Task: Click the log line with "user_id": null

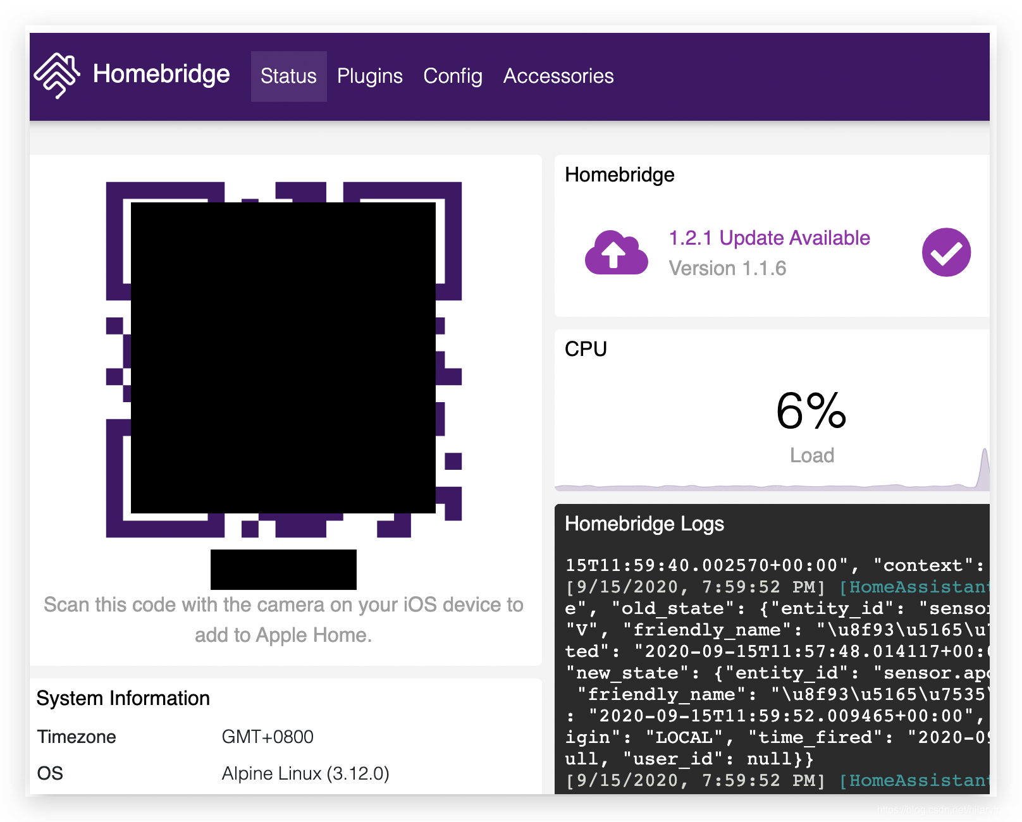Action: click(689, 759)
